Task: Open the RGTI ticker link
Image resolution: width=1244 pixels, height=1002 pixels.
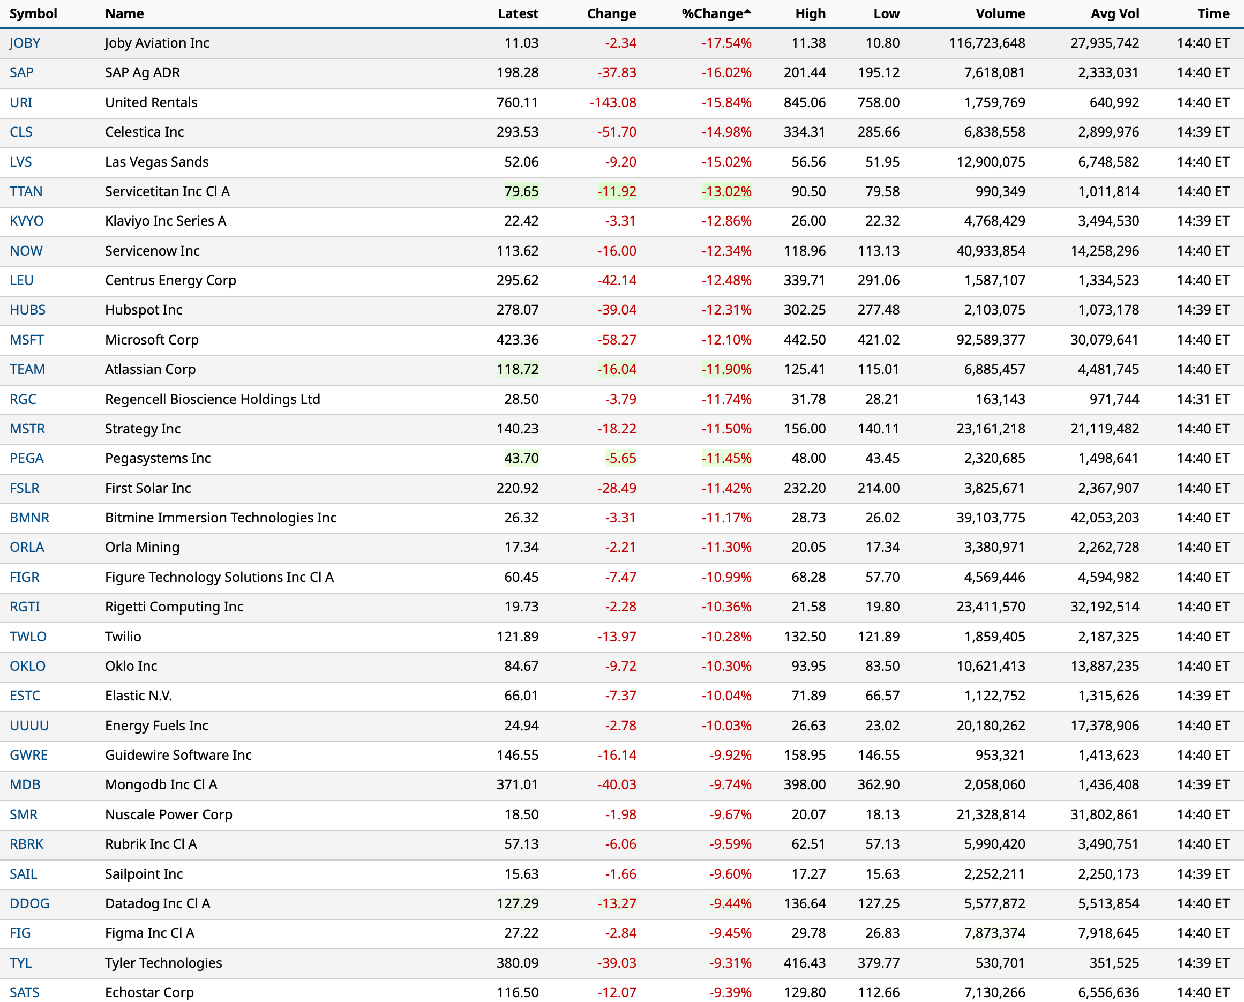Action: [x=25, y=607]
